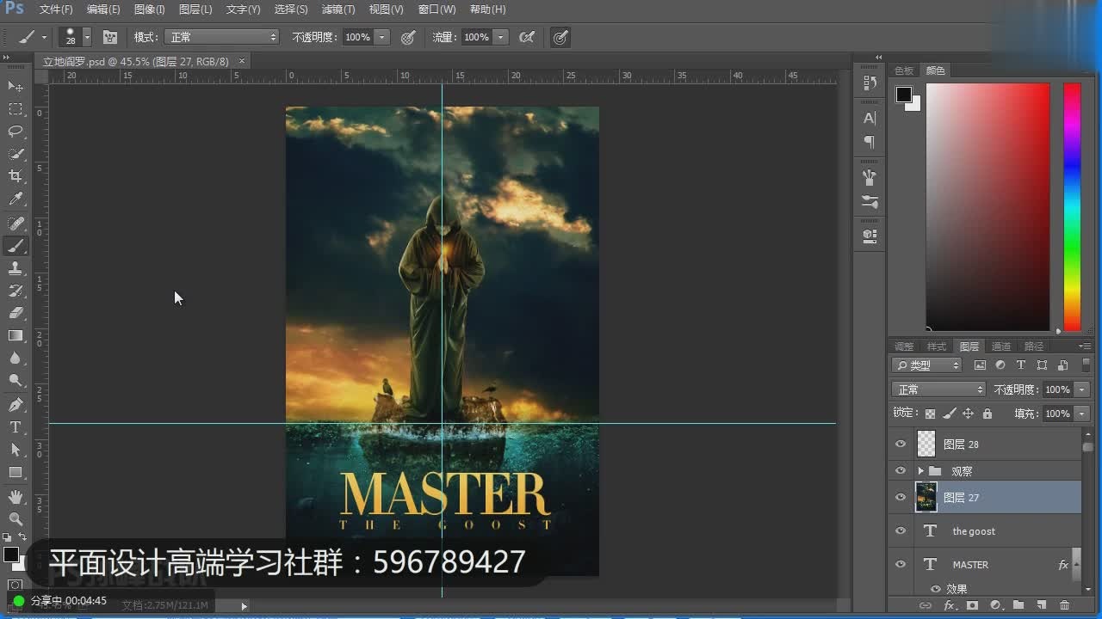This screenshot has width=1102, height=619.
Task: Select the Zoom tool
Action: pyautogui.click(x=15, y=519)
